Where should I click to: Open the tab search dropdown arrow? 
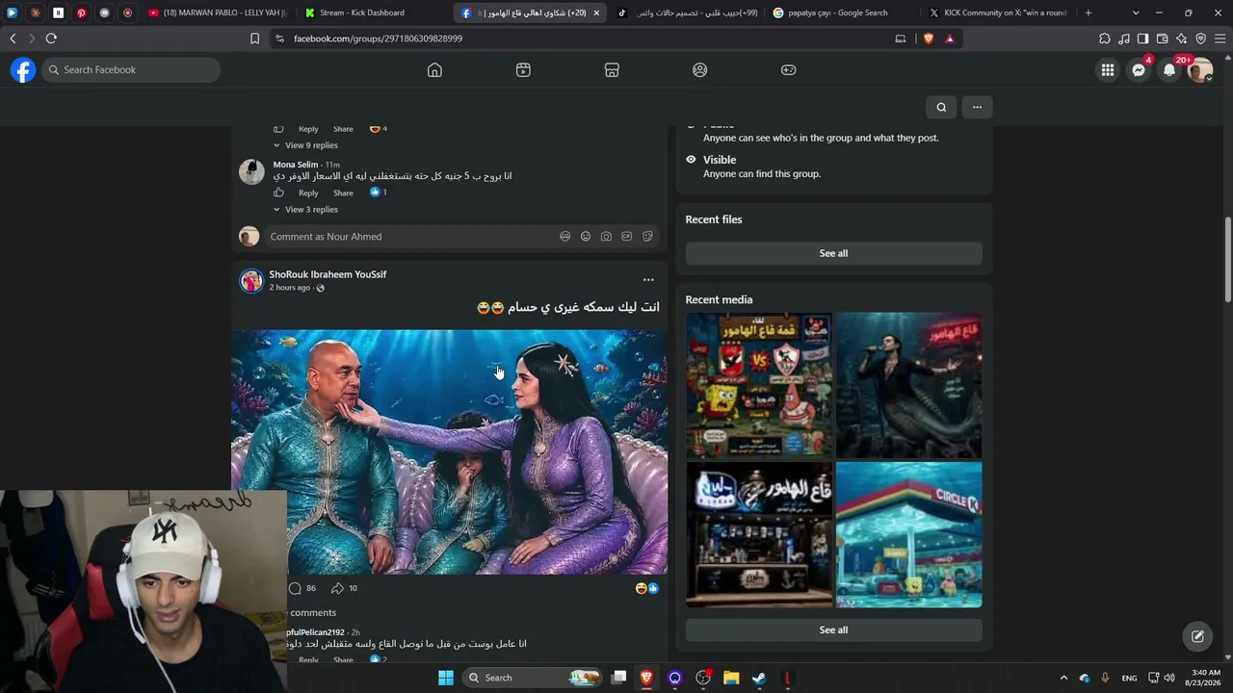click(x=1136, y=13)
